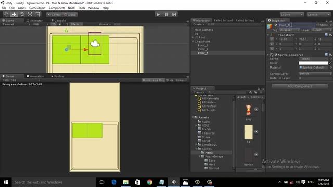This screenshot has height=187, width=333.
Task: Select the Hand tool in Unity toolbar
Action: point(6,15)
